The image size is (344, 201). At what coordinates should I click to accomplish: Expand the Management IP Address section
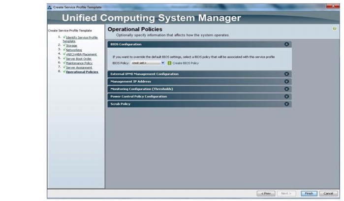click(x=286, y=81)
